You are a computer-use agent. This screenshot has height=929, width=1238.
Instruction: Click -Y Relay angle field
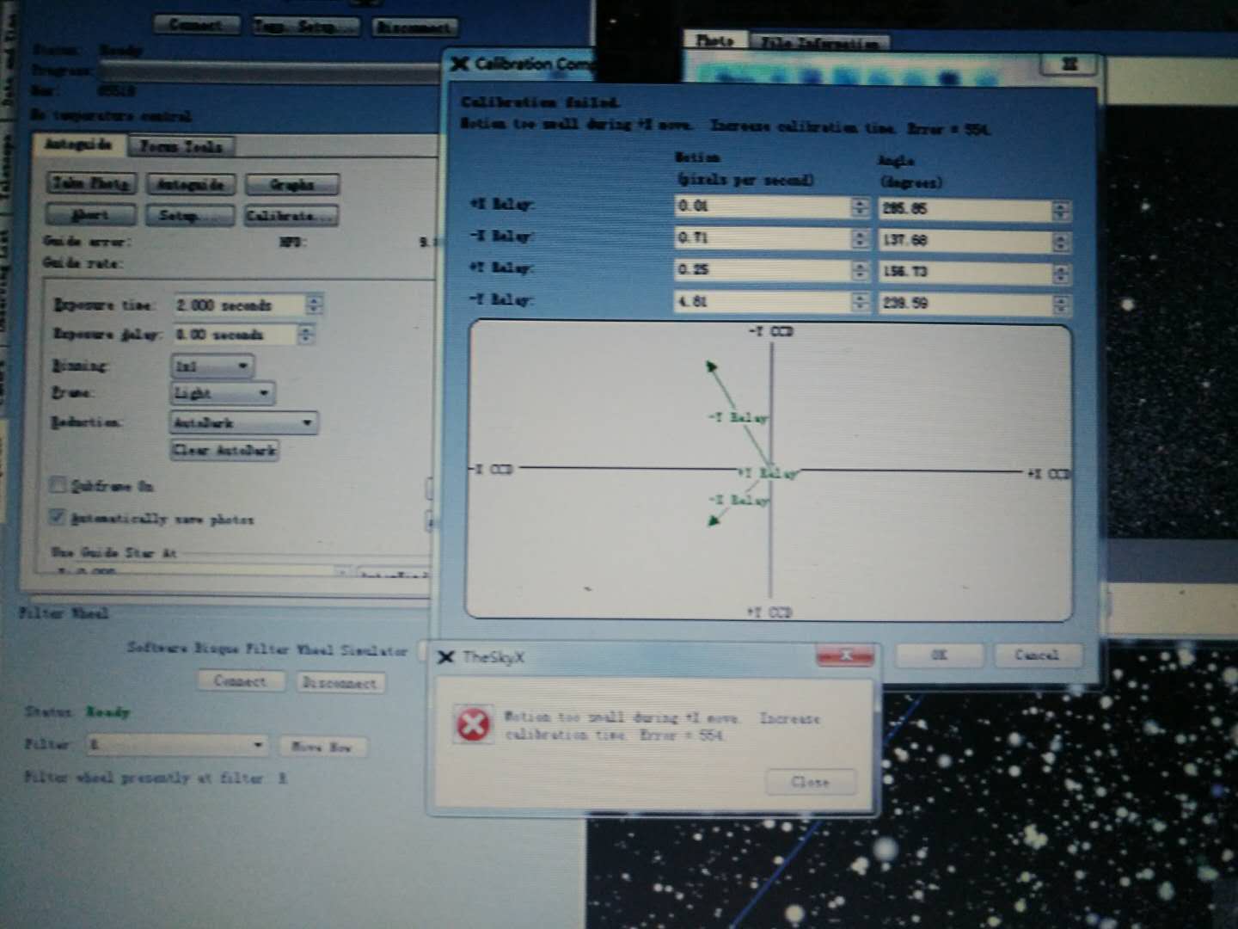[966, 304]
